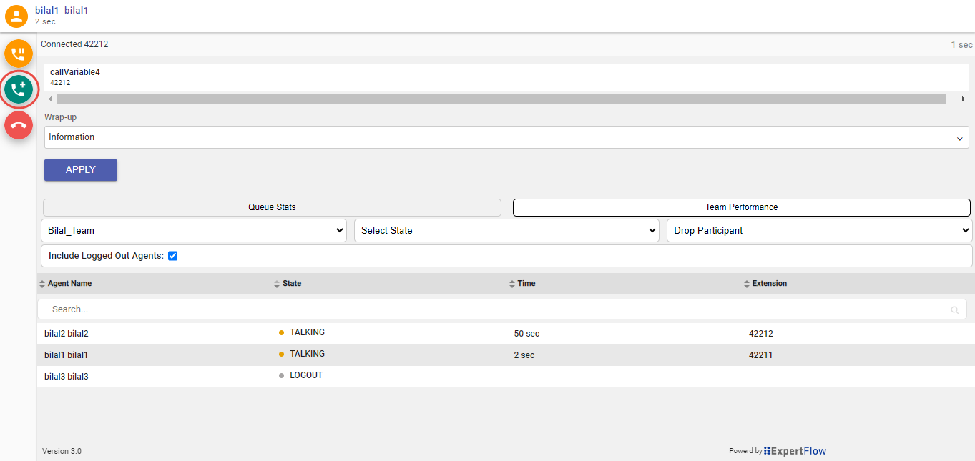Screen dimensions: 975x461
Task: Click the search magnifier icon
Action: click(x=955, y=310)
